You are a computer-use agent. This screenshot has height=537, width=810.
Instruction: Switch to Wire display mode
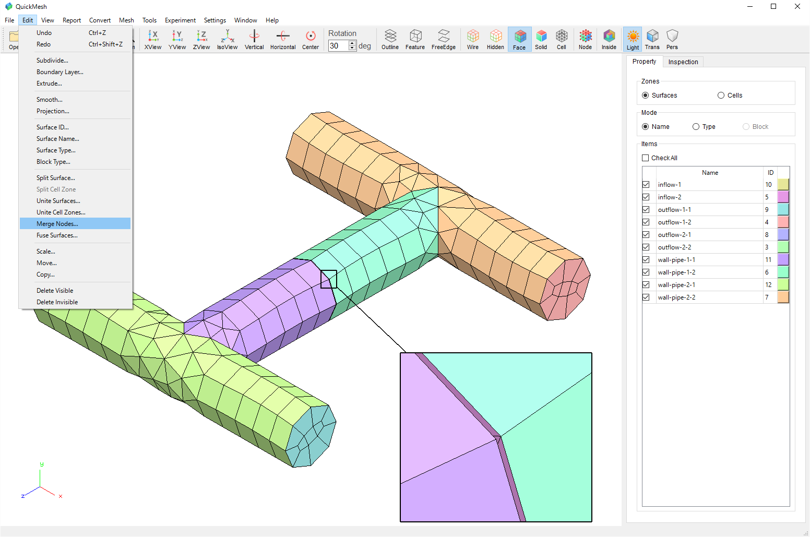pos(473,40)
